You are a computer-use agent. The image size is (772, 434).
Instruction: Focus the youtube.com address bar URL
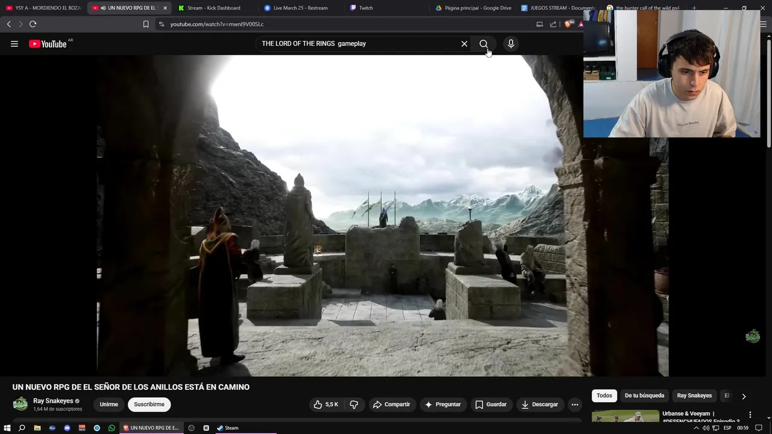tap(217, 24)
